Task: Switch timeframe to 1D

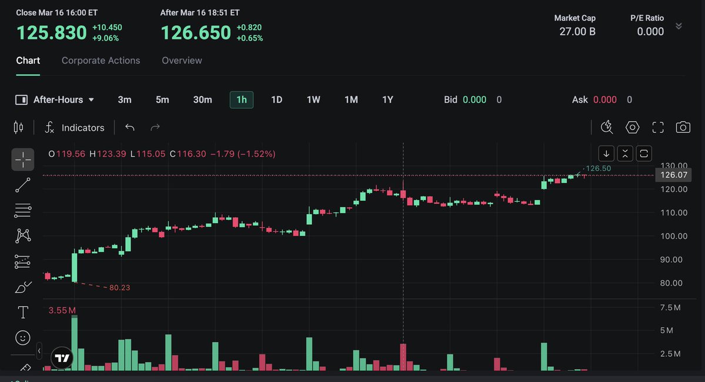Action: pyautogui.click(x=277, y=100)
